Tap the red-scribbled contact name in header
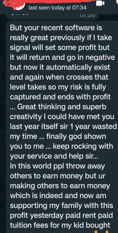The height and width of the screenshot is (233, 118). [x=49, y=2]
